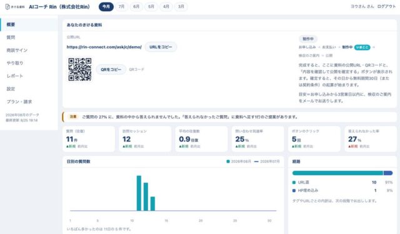Open the rin-connect.com/ask/c/demo/ link
Viewport: 400px width, 234px height.
pos(104,47)
